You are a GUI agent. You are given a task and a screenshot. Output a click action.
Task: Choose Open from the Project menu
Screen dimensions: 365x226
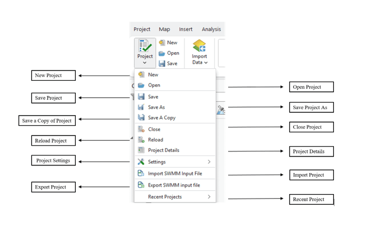coord(175,85)
